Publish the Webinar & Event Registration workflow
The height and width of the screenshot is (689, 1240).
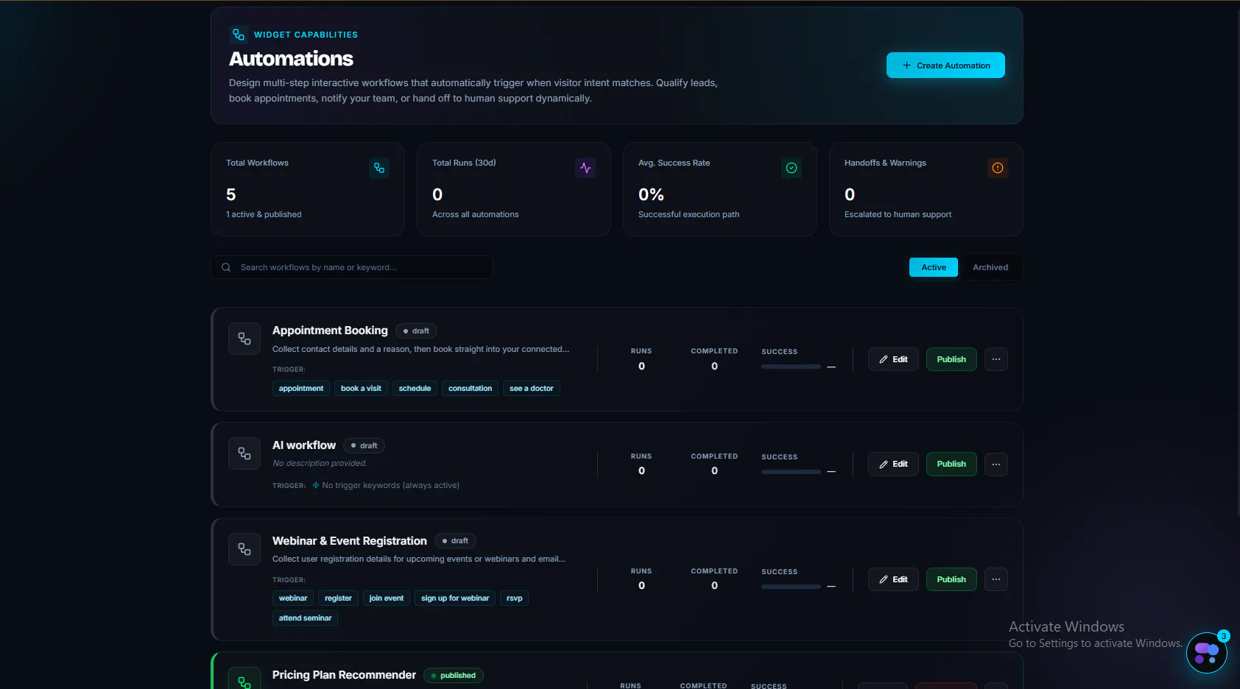click(x=951, y=579)
